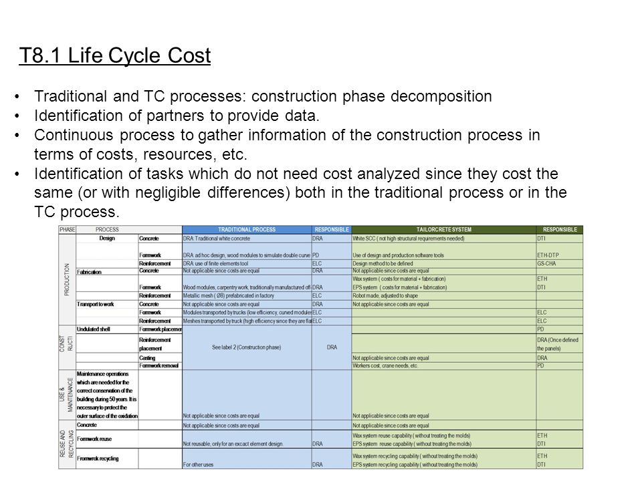Image resolution: width=642 pixels, height=481 pixels.
Task: Click the blue "RESPONSIBLE" column header
Action: tap(332, 229)
